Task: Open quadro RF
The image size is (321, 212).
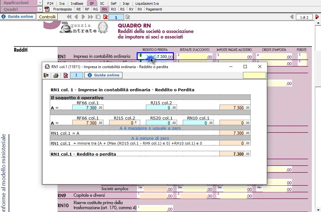Action: pos(87,9)
